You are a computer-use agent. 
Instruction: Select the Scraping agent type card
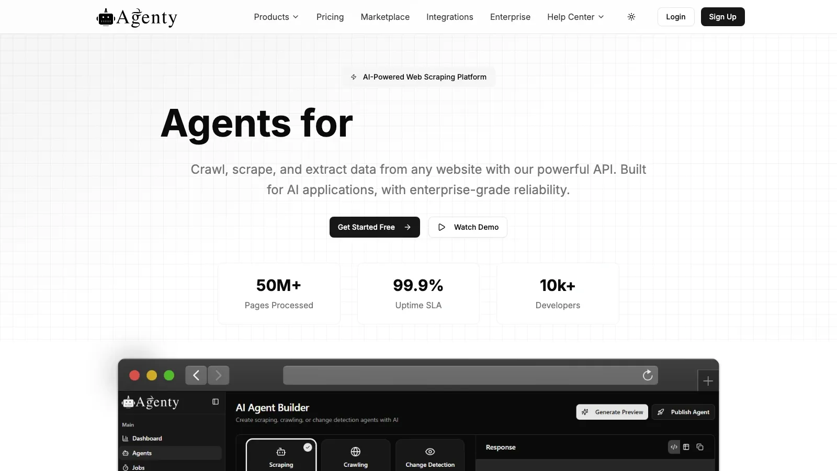click(x=281, y=455)
